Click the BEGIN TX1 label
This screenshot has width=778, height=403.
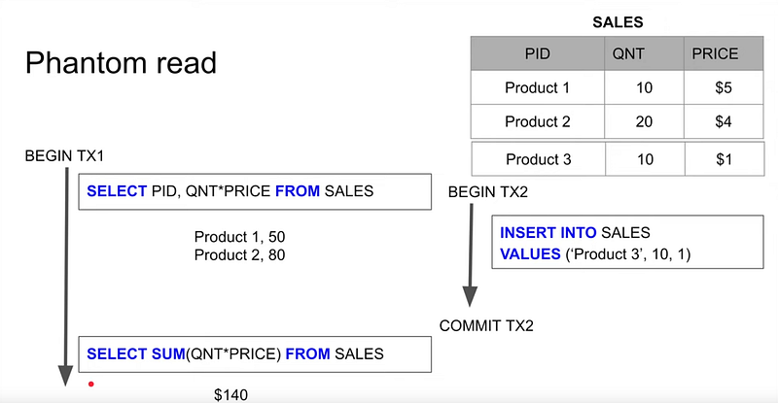coord(64,156)
